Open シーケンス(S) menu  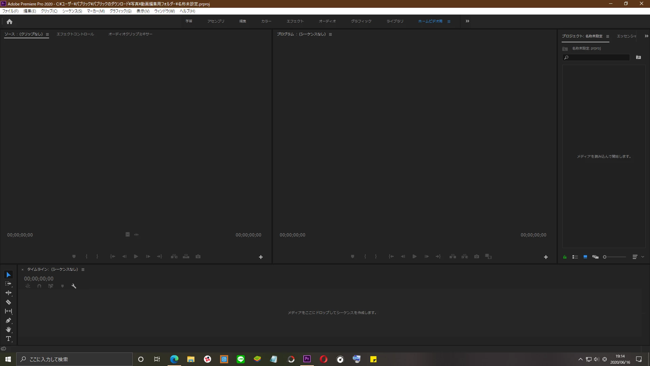tap(72, 11)
